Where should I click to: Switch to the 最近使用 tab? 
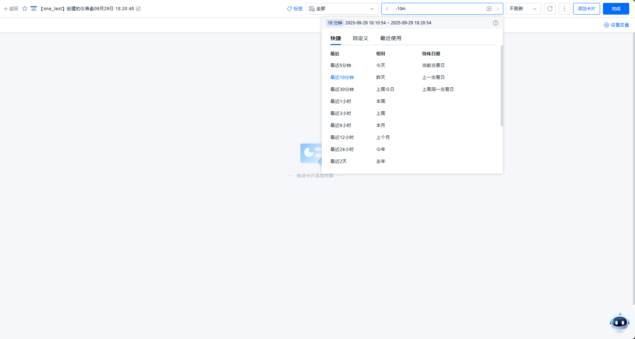click(390, 38)
